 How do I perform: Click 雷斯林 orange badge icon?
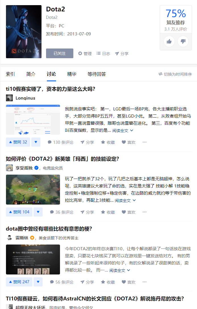[32, 238]
